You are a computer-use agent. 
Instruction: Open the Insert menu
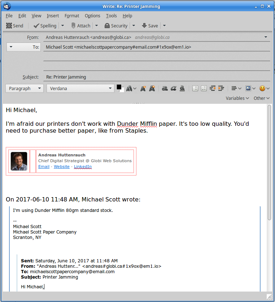tap(53, 16)
